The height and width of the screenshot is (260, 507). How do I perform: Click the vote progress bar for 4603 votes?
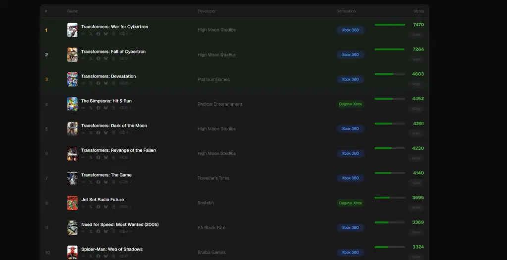tap(390, 74)
